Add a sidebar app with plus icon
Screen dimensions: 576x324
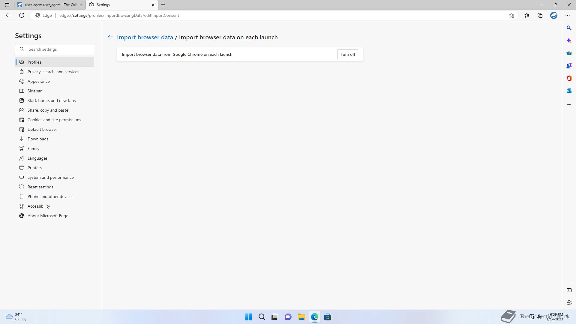pyautogui.click(x=569, y=105)
